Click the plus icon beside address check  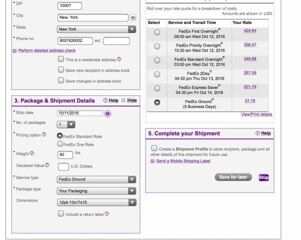(14, 51)
